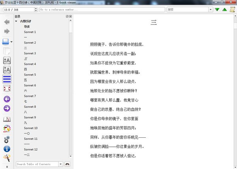
Task: Close the table of contents panel
Action: coord(70,16)
